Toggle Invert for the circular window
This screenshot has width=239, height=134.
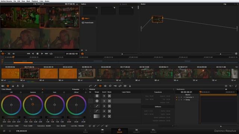pos(104,101)
